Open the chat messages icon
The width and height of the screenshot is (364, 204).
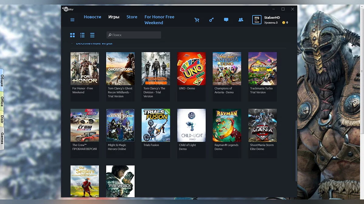tap(226, 20)
